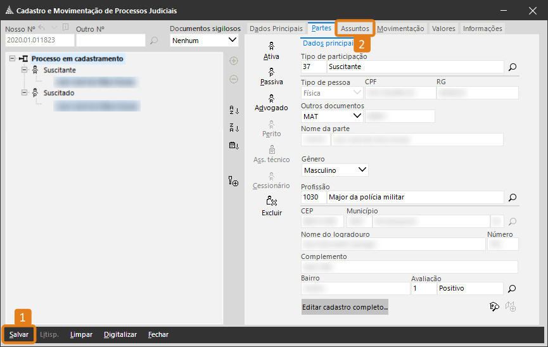
Task: Sort parties A to Z
Action: pyautogui.click(x=234, y=110)
